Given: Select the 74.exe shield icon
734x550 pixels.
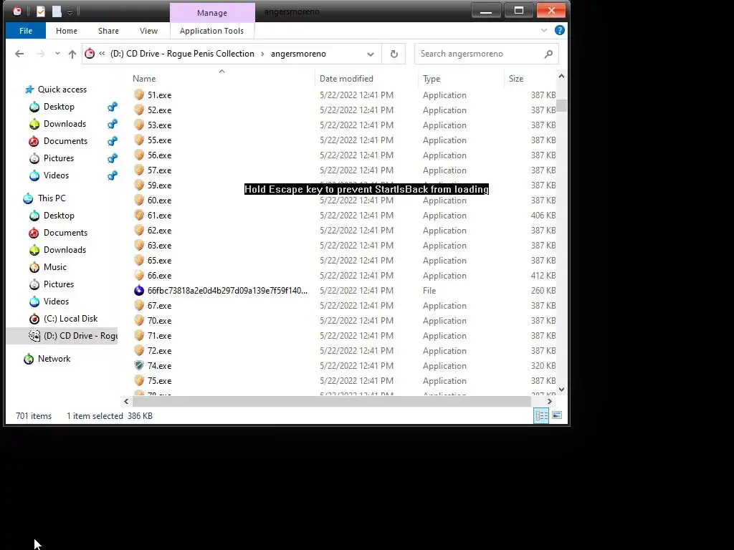Looking at the screenshot, I should (139, 366).
